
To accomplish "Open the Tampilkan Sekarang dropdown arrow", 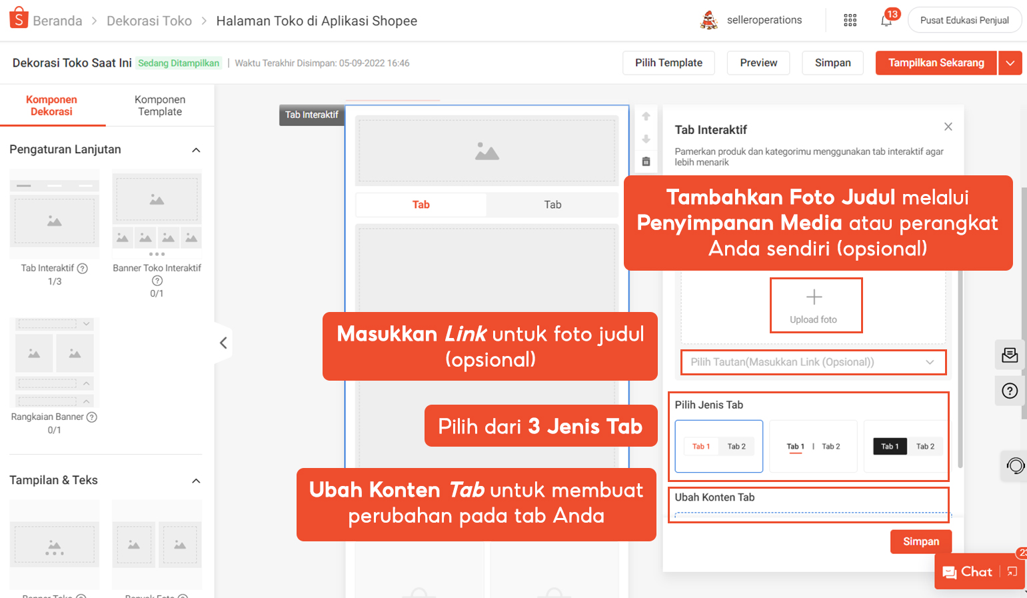I will point(1010,63).
